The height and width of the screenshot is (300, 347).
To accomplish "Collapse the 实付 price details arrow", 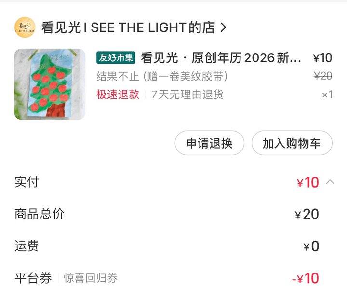I will click(330, 182).
